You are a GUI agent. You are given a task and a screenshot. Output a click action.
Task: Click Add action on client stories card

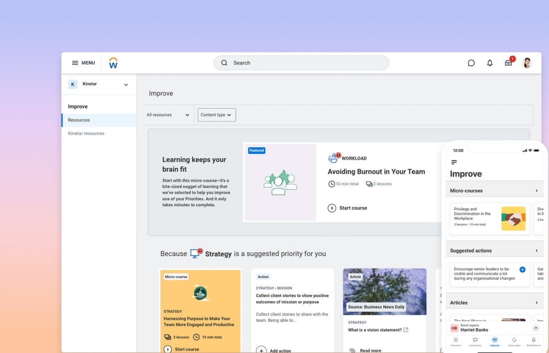(x=274, y=351)
